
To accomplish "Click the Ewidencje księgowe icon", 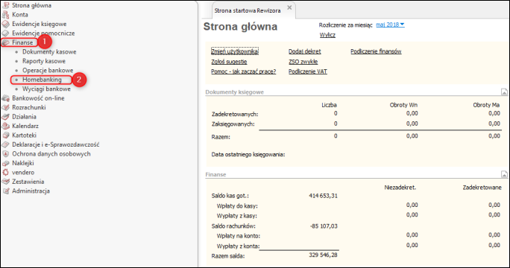I will coord(5,24).
